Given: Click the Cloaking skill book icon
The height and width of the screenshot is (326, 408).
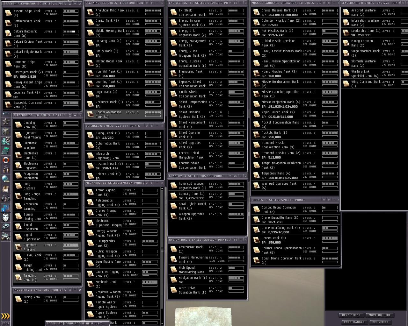Looking at the screenshot, I should [x=18, y=124].
